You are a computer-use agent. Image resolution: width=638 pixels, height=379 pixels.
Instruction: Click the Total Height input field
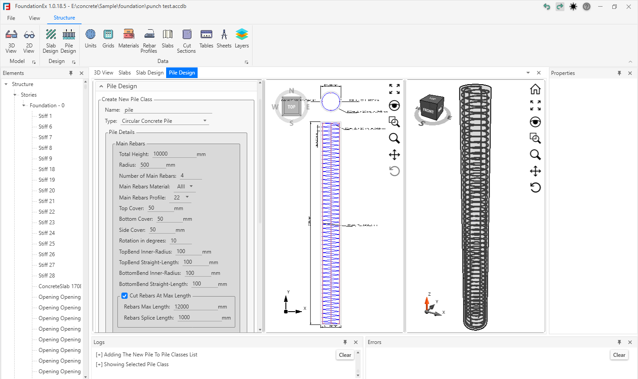point(174,154)
